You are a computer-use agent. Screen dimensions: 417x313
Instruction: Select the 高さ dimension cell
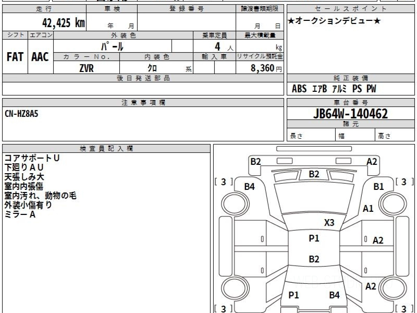pos(395,135)
